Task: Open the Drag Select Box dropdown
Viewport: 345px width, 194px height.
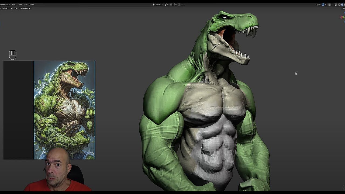Action: [25, 8]
